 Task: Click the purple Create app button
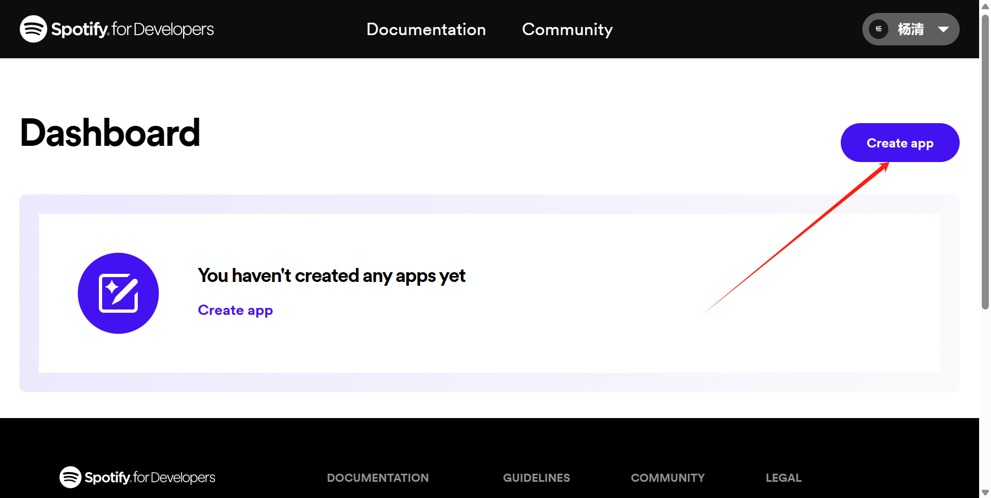(x=900, y=143)
